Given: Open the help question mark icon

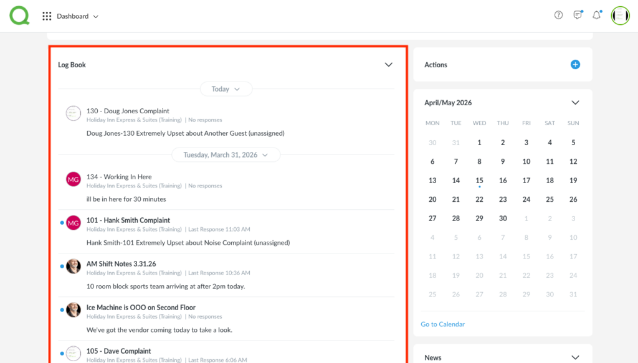Looking at the screenshot, I should (x=558, y=16).
